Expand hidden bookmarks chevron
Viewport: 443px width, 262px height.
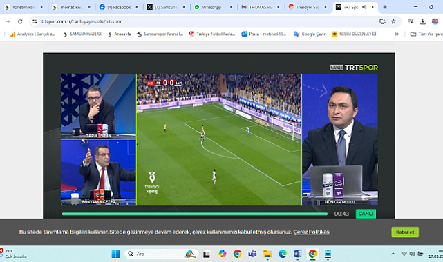pyautogui.click(x=397, y=34)
